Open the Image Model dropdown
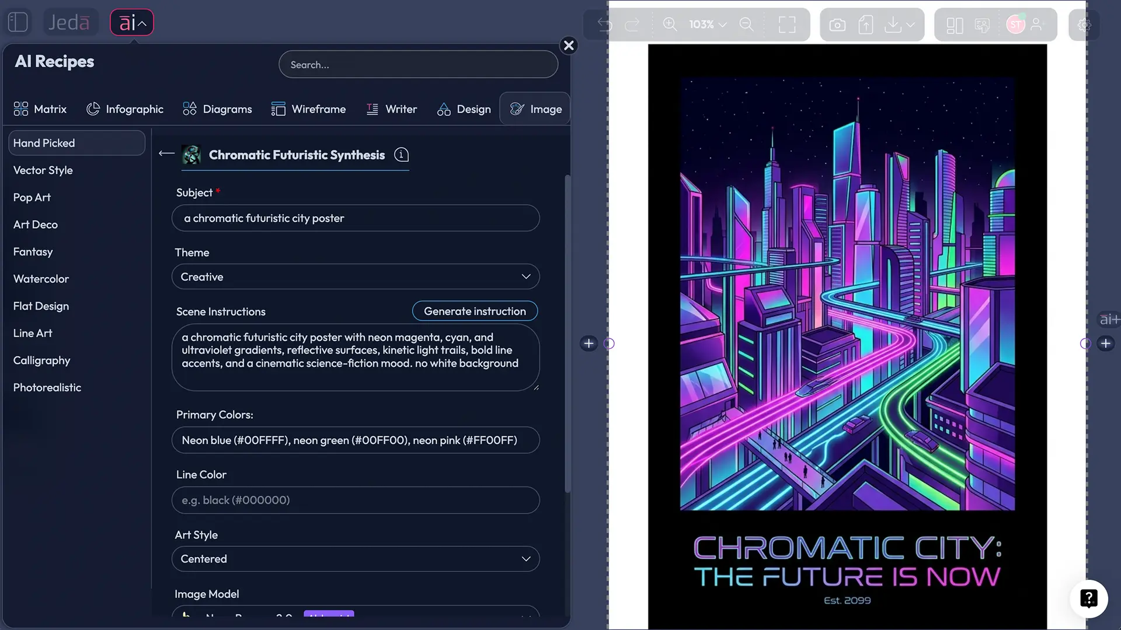This screenshot has width=1121, height=630. 356,612
